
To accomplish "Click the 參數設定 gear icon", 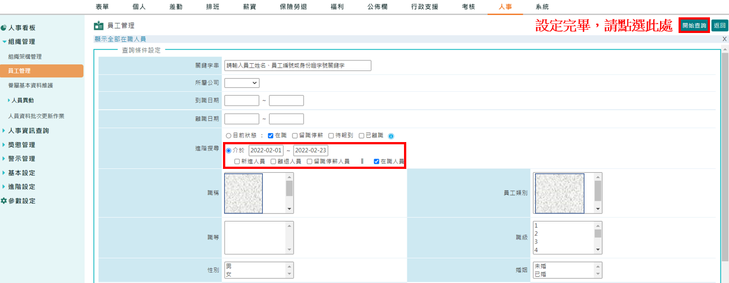I will click(4, 201).
